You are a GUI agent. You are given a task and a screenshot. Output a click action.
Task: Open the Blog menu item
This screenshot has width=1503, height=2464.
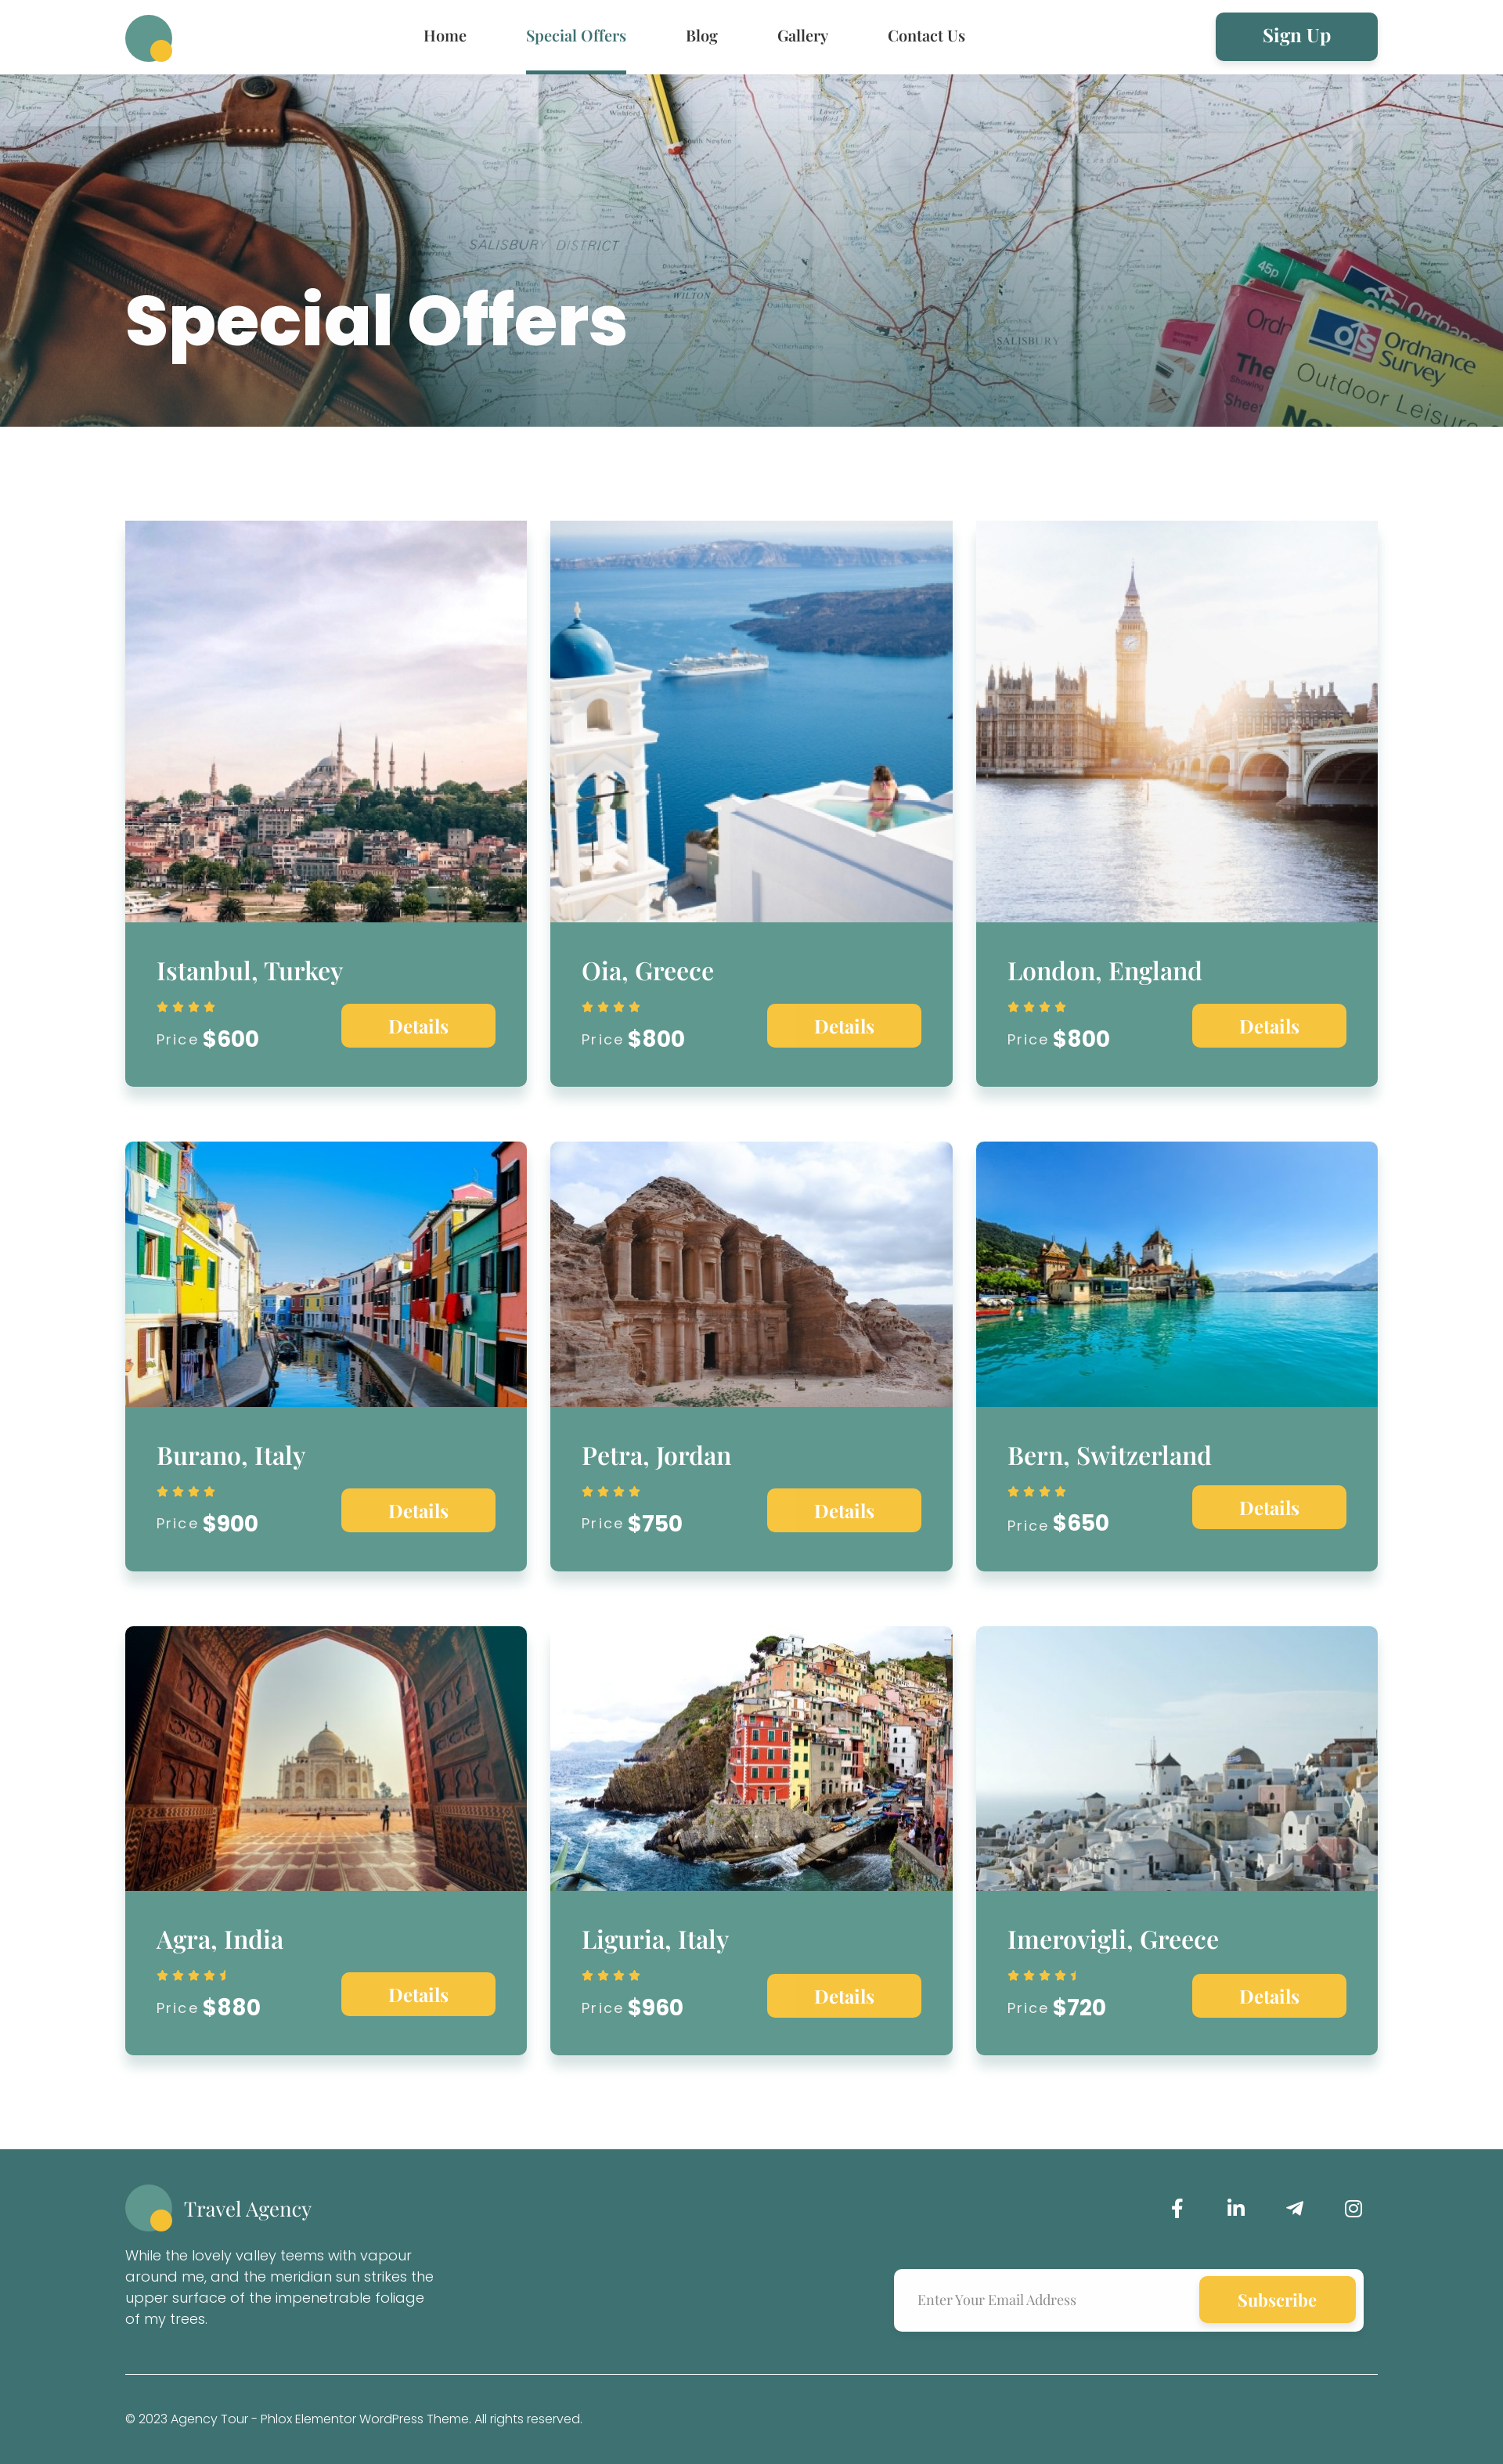(x=702, y=36)
